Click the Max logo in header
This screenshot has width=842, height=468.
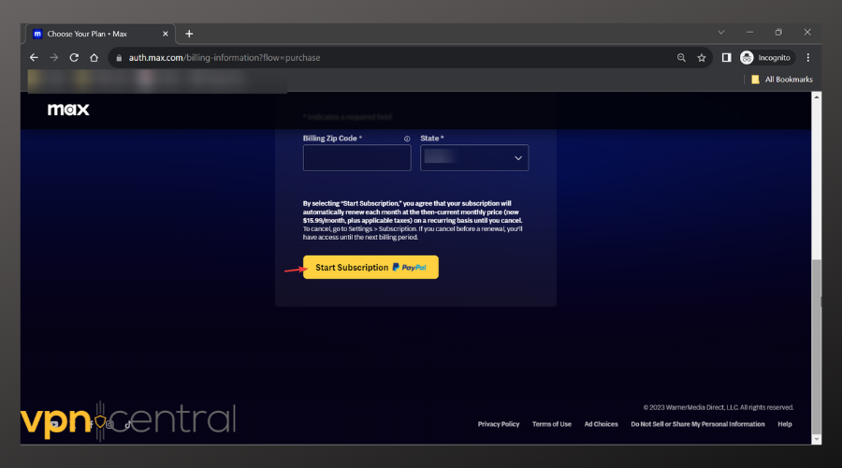[x=68, y=110]
